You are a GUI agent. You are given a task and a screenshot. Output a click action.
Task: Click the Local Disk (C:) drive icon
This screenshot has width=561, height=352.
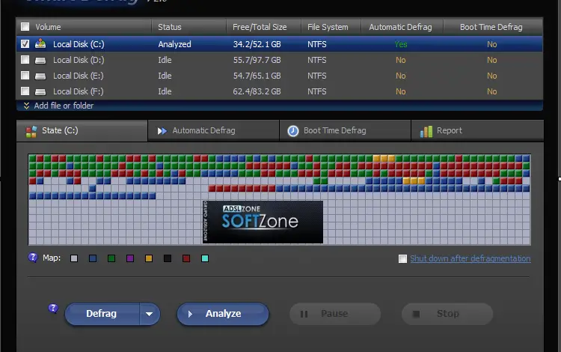click(41, 44)
